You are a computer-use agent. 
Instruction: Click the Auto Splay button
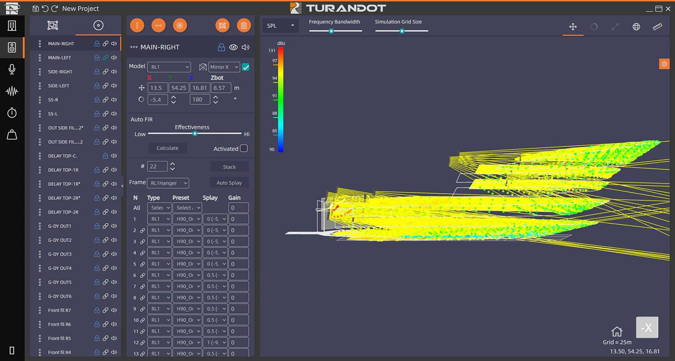click(x=229, y=183)
